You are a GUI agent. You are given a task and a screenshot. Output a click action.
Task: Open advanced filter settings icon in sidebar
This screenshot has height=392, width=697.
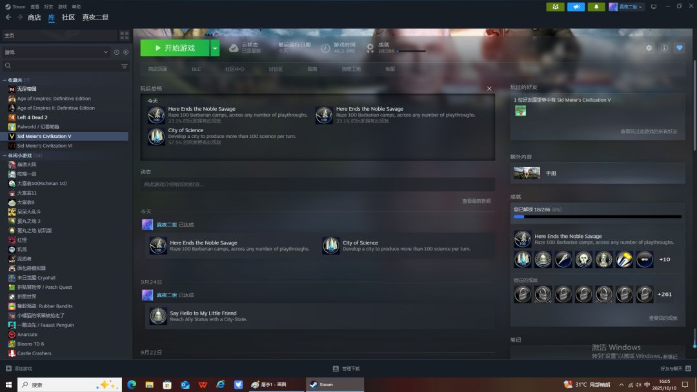(x=125, y=66)
